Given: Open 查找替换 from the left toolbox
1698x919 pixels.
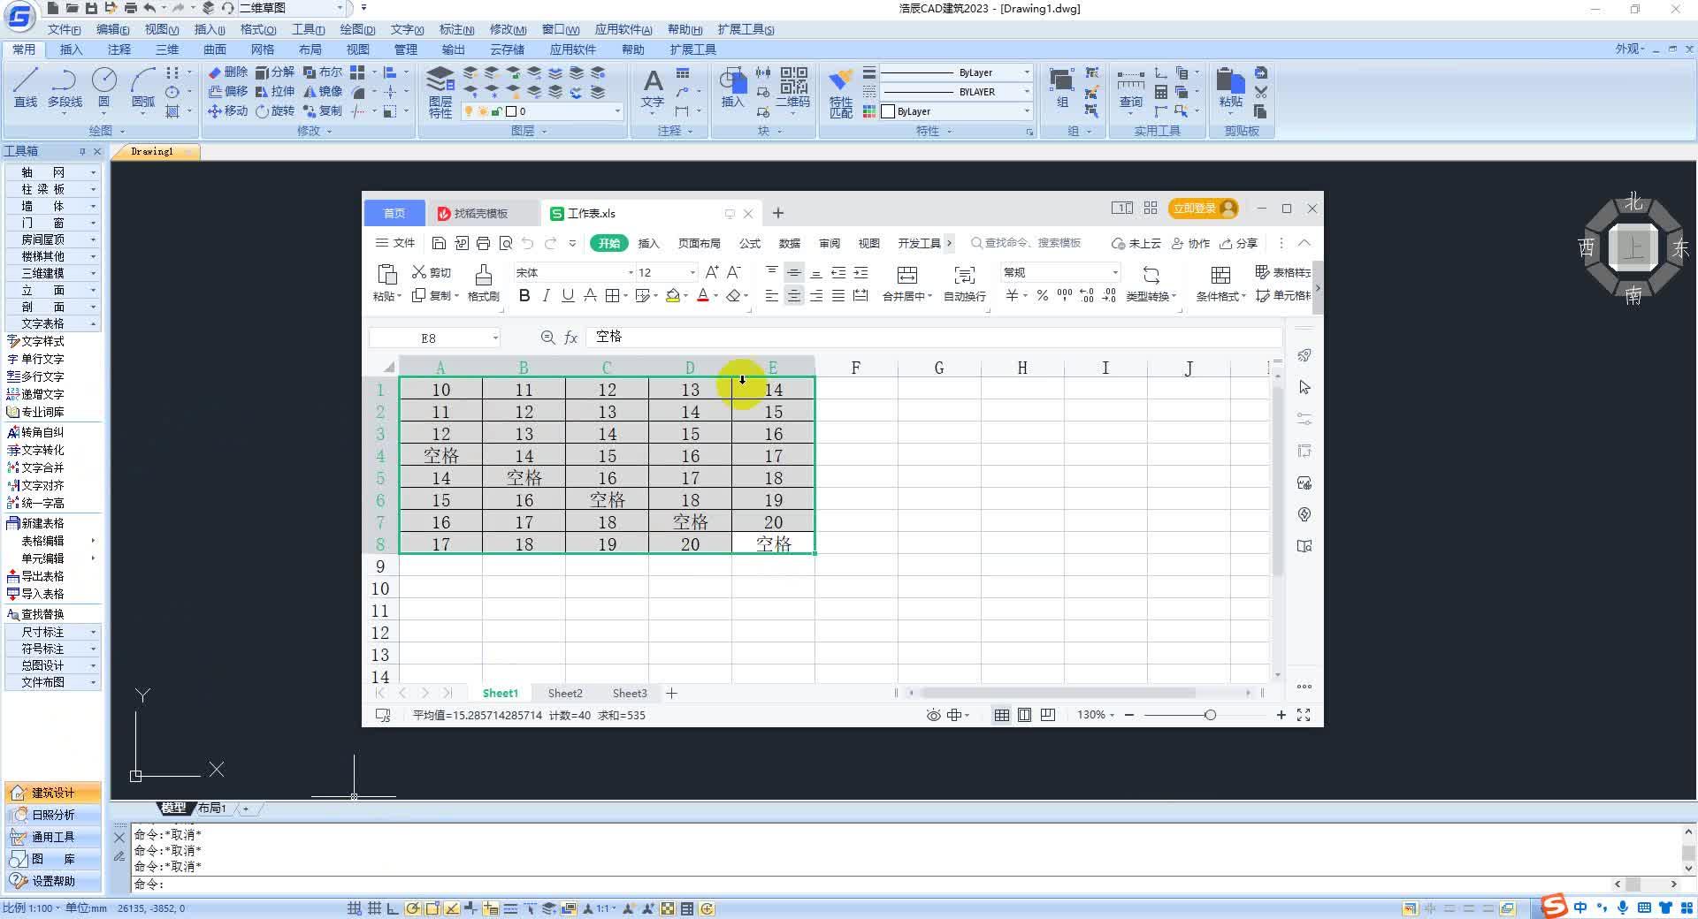Looking at the screenshot, I should (42, 613).
